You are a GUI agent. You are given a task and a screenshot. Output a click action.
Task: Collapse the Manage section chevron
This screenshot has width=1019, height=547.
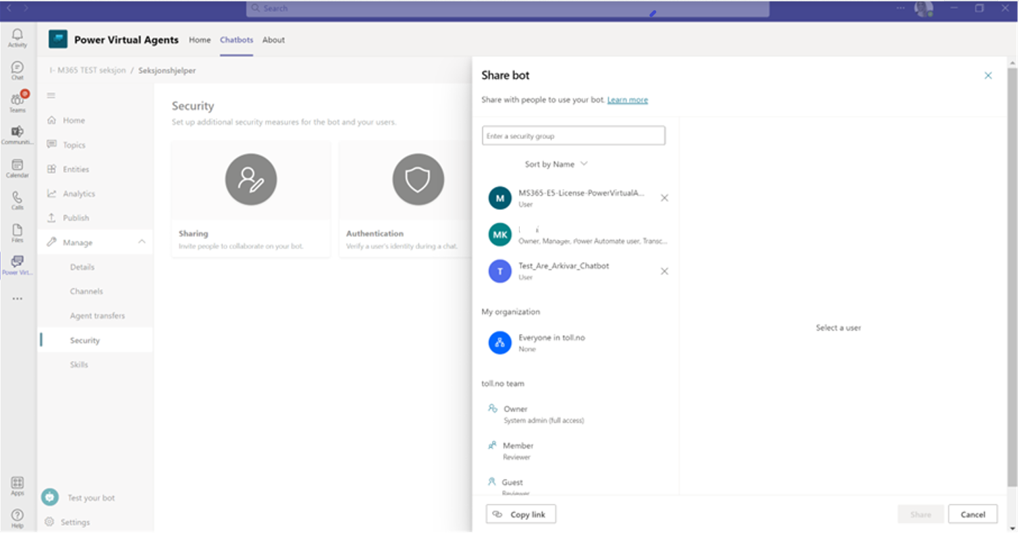coord(142,242)
